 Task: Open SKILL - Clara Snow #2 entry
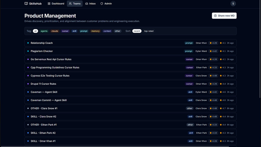pyautogui.click(x=130, y=116)
